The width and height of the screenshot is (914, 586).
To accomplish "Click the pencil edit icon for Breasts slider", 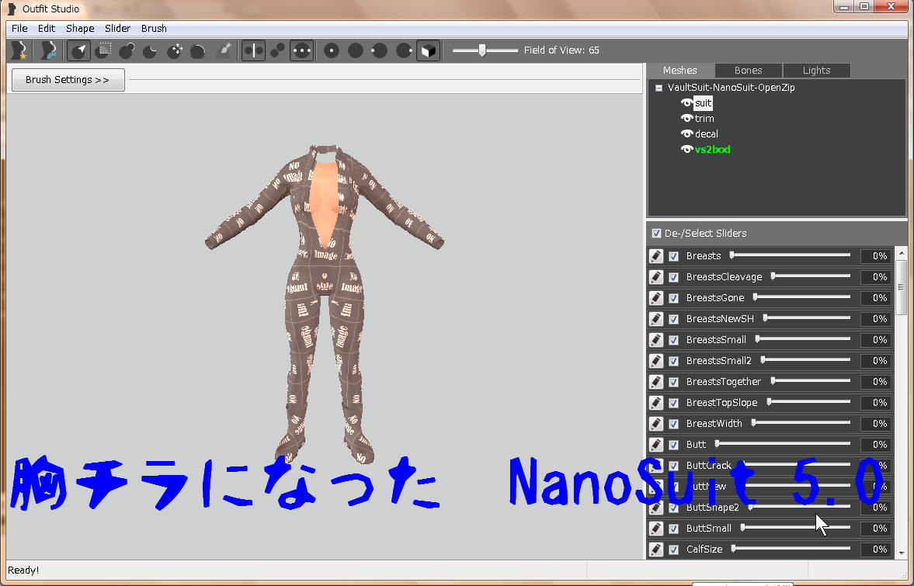I will 656,256.
